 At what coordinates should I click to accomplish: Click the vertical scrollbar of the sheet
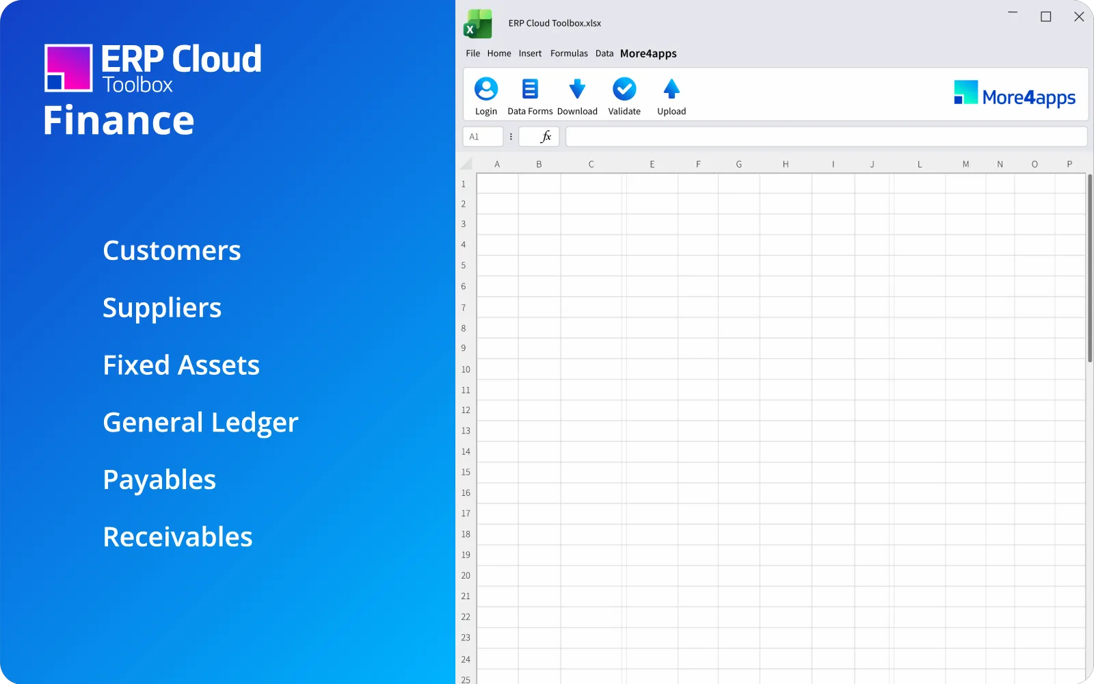(1090, 268)
